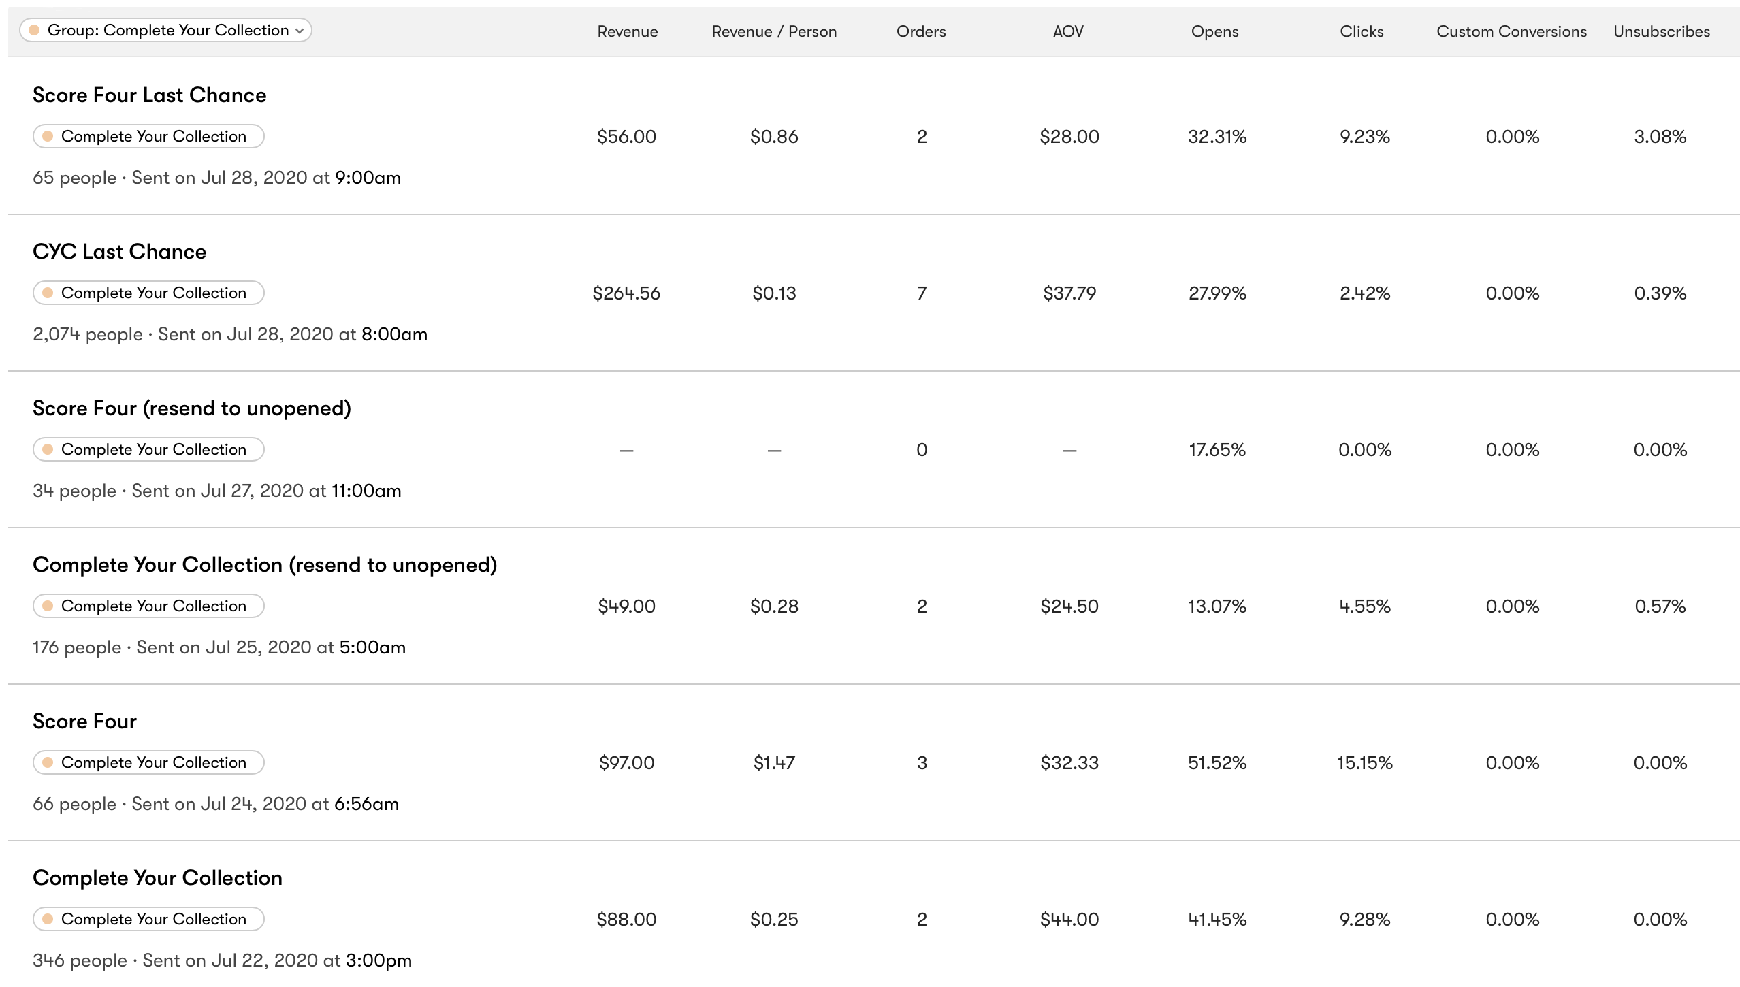
Task: Open the Score Four campaign title
Action: click(x=84, y=722)
